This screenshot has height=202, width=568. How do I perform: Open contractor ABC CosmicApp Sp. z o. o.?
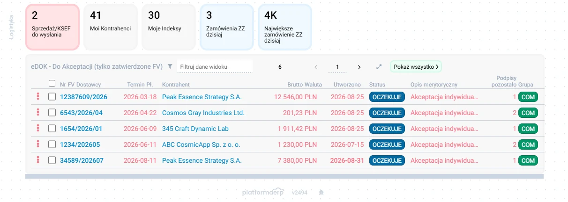[201, 144]
